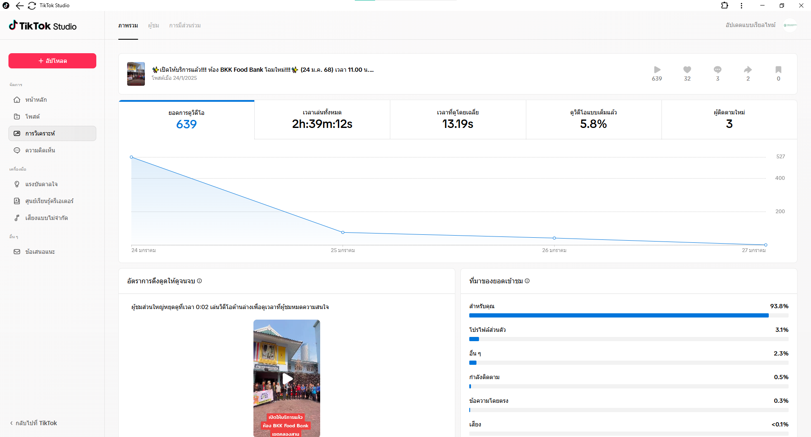Viewport: 811px width, 437px height.
Task: Select the ยอดการดูวิดีโอ 639 metric card
Action: (187, 120)
